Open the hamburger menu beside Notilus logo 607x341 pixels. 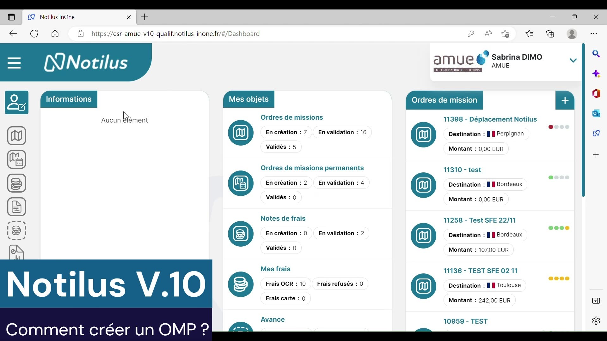[x=14, y=63]
